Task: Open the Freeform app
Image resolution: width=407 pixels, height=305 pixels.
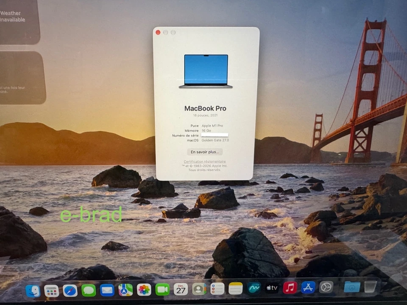Action: [254, 288]
